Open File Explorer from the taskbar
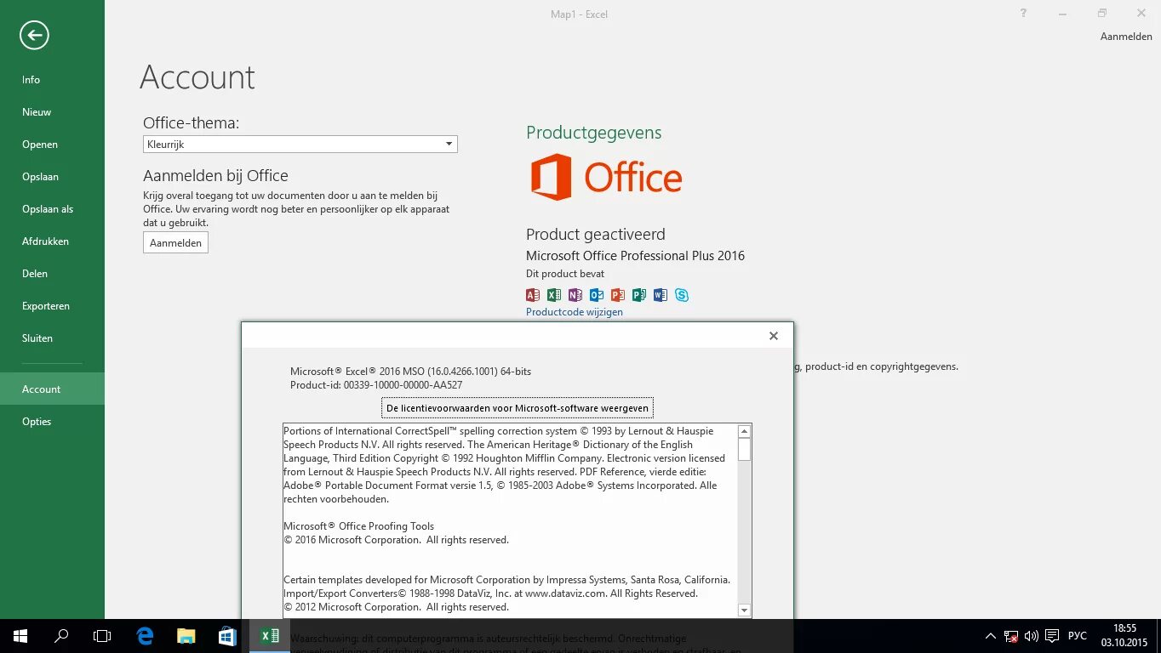The image size is (1161, 653). (186, 636)
